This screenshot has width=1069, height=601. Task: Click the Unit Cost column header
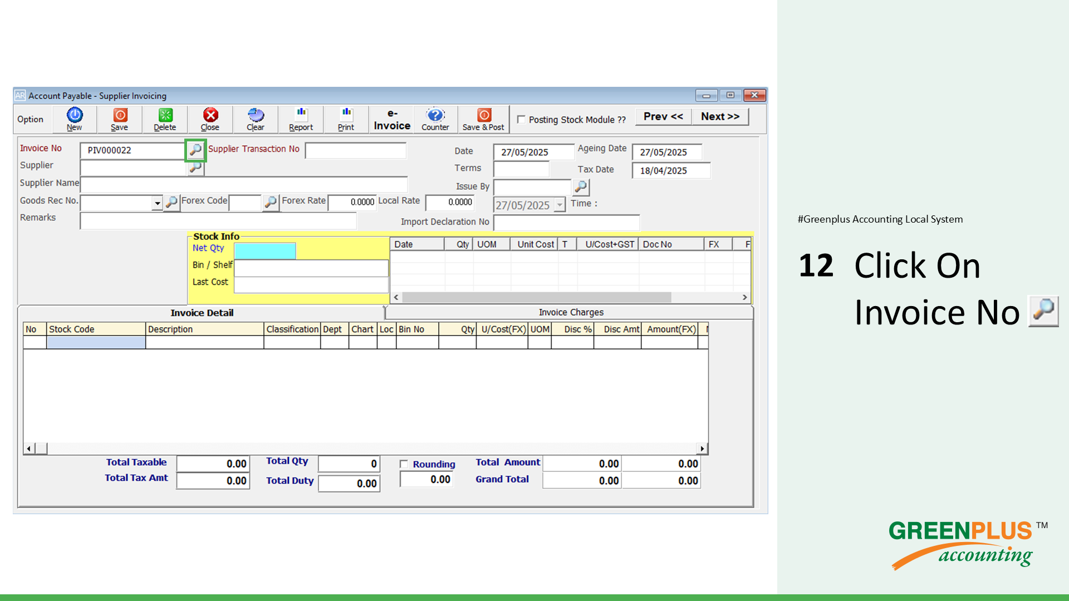(x=534, y=244)
